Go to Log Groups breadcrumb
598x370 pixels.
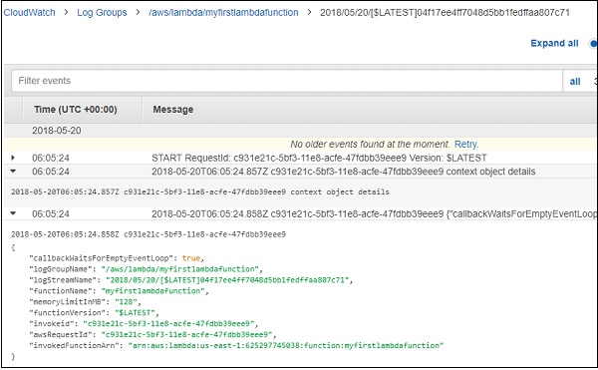[x=102, y=13]
